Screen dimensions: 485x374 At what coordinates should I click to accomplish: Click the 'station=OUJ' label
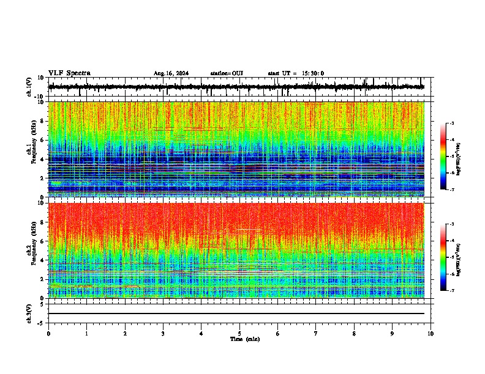click(x=227, y=73)
